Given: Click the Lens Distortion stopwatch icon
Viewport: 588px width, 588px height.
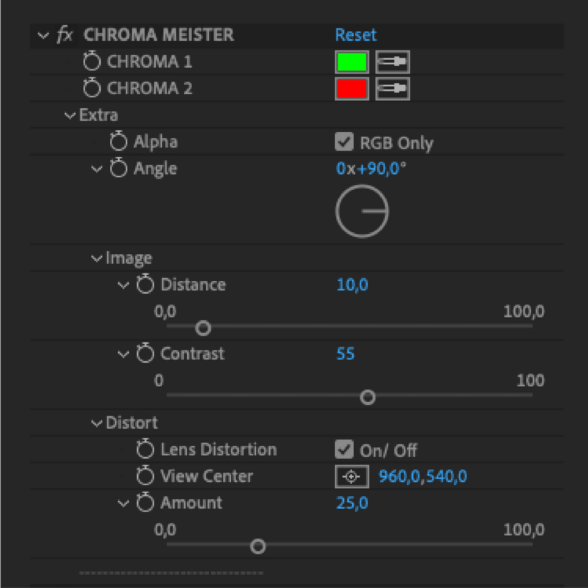Looking at the screenshot, I should pos(145,449).
